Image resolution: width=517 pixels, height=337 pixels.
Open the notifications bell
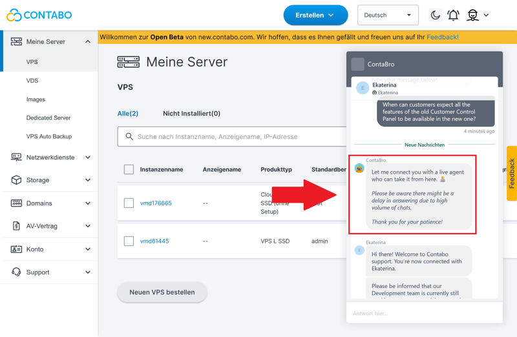pos(454,15)
